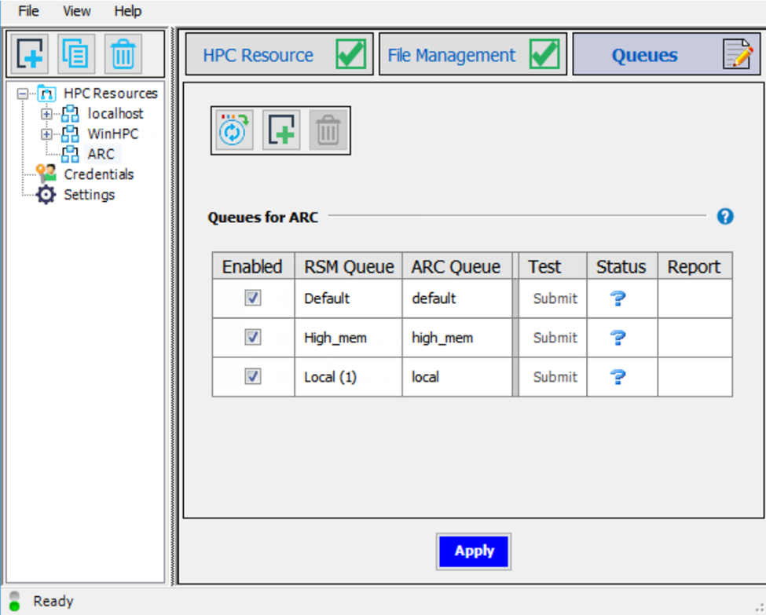Click the Refresh Queues icon
The image size is (766, 615).
pos(233,130)
